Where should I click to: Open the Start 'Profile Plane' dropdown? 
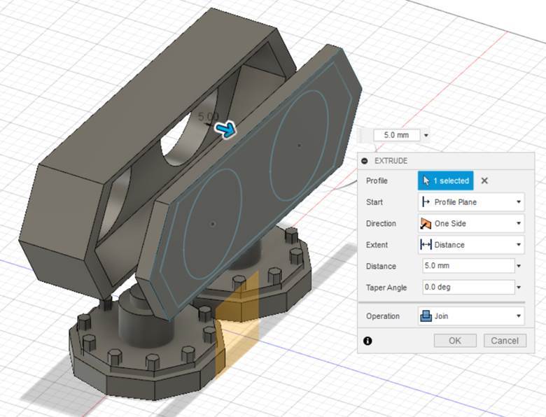point(471,202)
